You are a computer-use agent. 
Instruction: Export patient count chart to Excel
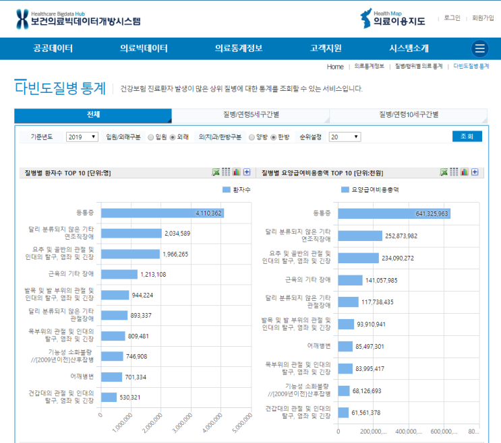click(x=216, y=172)
